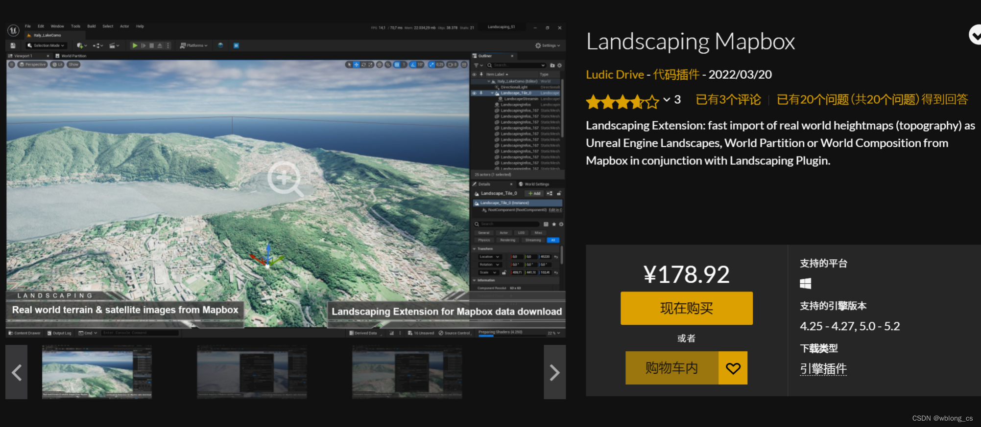Click the globe icon in the editor toolbar
The image size is (981, 427).
[220, 45]
